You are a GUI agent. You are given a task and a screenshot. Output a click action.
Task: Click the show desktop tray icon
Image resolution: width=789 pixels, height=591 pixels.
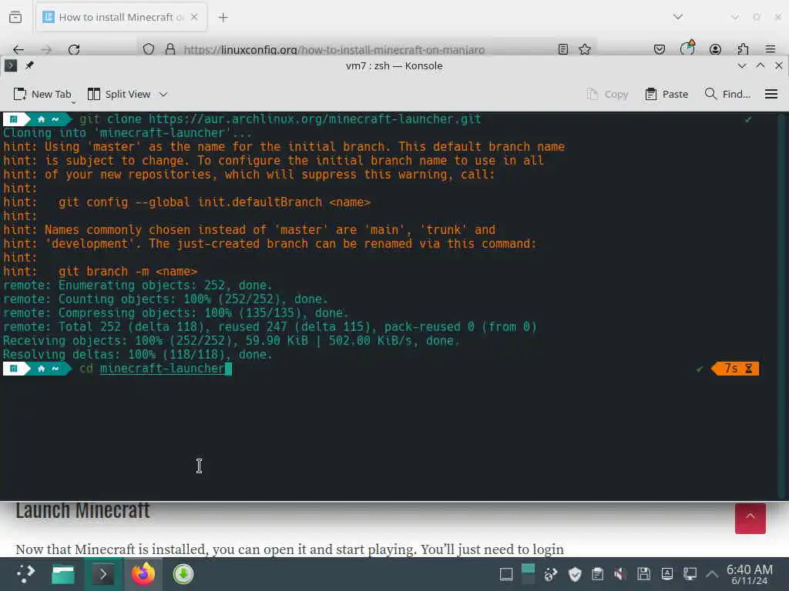point(506,574)
